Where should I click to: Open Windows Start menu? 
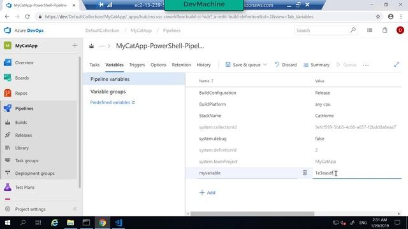[8, 223]
